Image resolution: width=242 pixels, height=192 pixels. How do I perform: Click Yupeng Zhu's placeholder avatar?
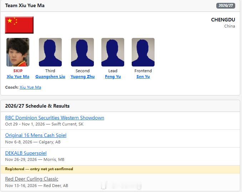(x=82, y=52)
